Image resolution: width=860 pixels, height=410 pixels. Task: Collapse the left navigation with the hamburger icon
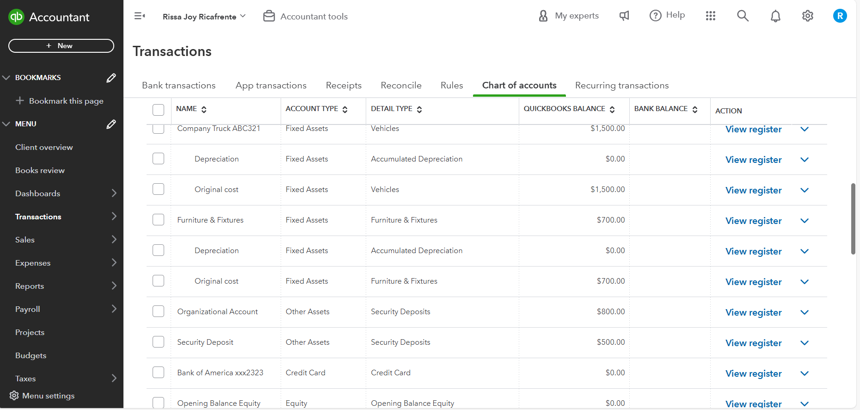pos(140,16)
